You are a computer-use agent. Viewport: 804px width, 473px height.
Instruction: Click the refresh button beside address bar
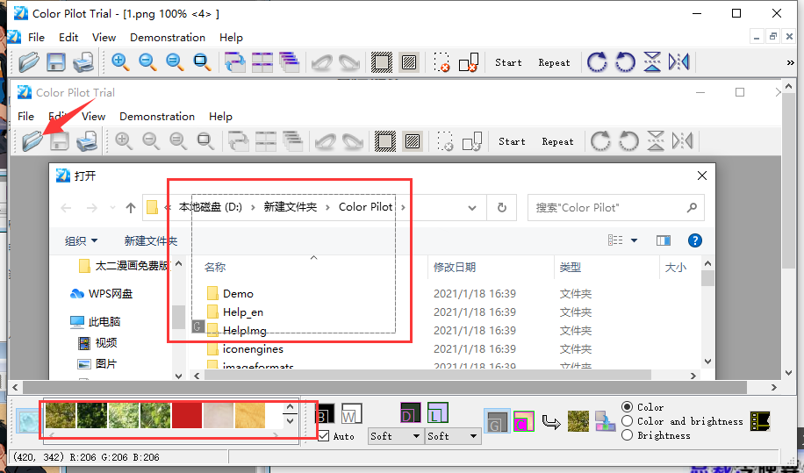click(502, 208)
